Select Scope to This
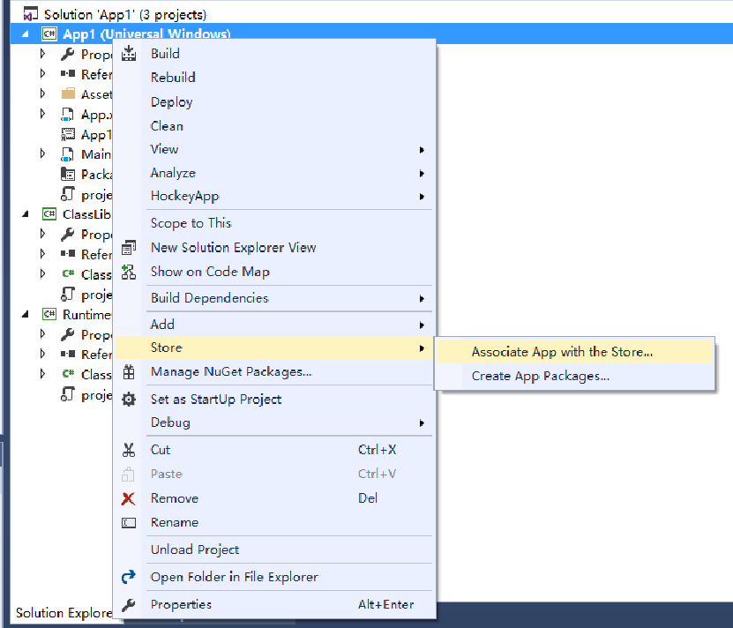733x628 pixels. [x=276, y=223]
